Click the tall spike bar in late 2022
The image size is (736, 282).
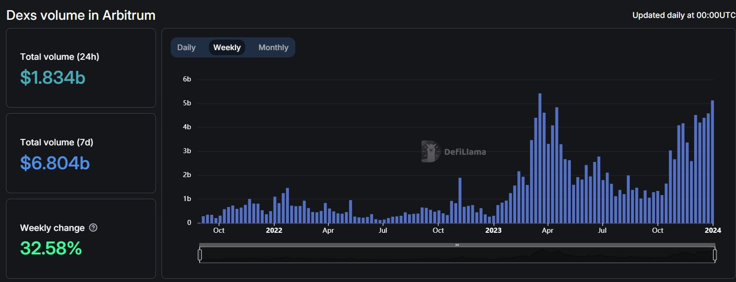click(460, 201)
